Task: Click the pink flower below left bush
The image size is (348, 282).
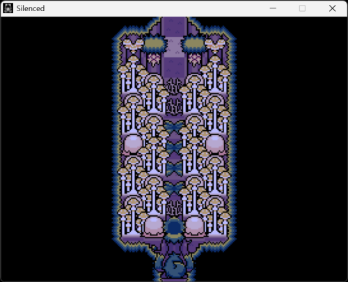Action: (154, 59)
